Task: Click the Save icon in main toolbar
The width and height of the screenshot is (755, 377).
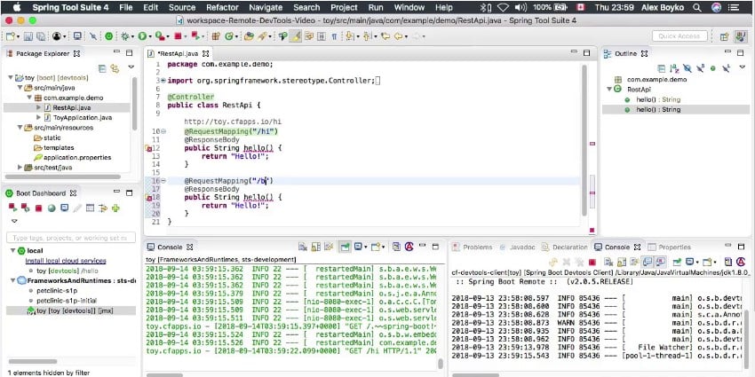Action: pyautogui.click(x=28, y=36)
